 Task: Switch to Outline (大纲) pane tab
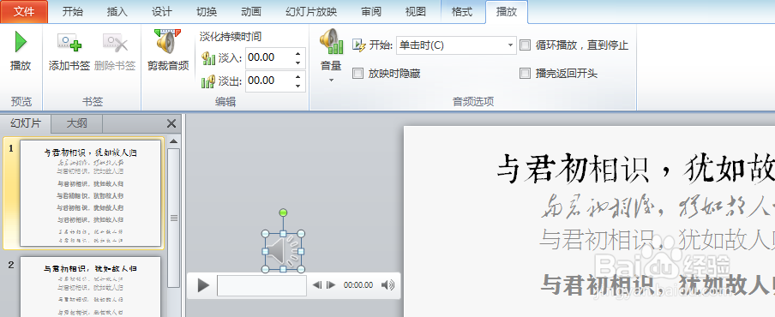76,123
